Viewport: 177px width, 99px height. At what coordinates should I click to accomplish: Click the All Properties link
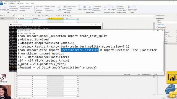point(161,25)
